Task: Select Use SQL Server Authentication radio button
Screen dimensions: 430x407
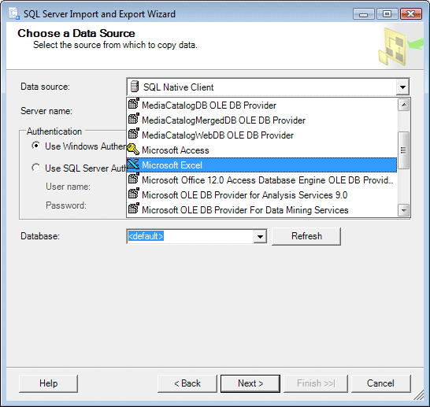Action: coord(36,168)
